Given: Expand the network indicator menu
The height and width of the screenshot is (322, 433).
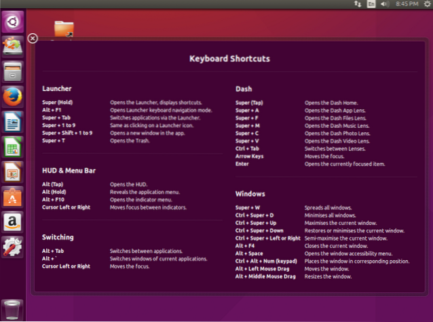Looking at the screenshot, I should (x=358, y=5).
